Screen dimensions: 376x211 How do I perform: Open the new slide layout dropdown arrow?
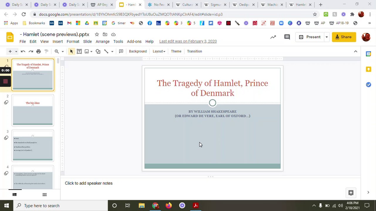tap(16, 51)
